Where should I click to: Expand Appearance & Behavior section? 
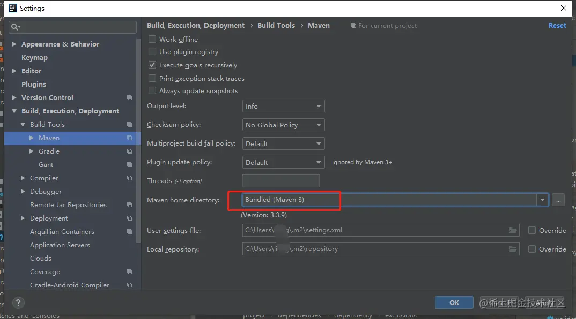click(14, 44)
